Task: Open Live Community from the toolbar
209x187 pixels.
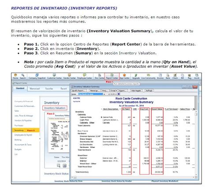Action: point(148,76)
